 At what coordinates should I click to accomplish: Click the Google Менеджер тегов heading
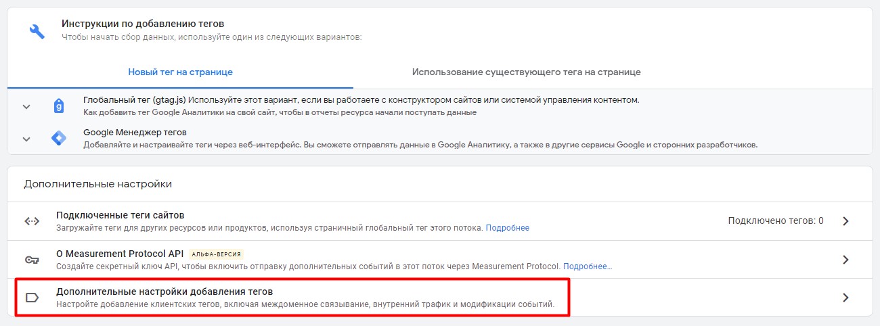[x=135, y=133]
